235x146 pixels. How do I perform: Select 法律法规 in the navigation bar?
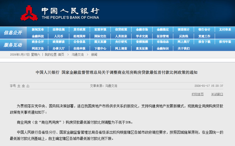(58, 30)
